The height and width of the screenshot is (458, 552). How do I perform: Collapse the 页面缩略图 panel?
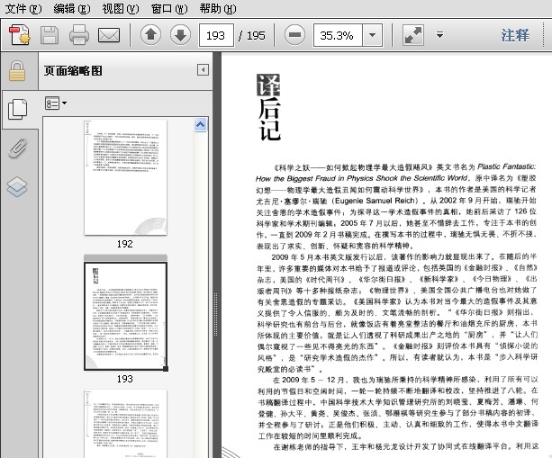204,70
